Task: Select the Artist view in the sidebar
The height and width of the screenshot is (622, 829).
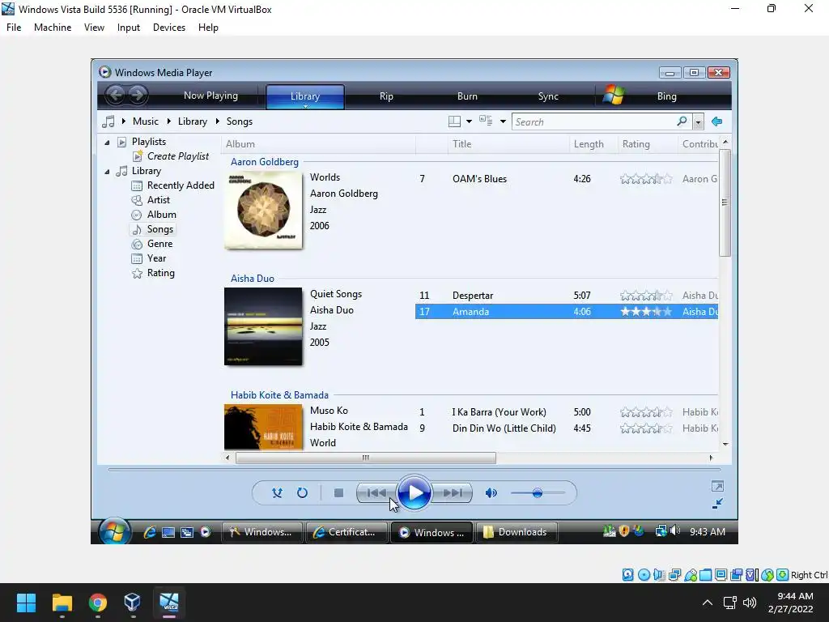Action: 159,200
